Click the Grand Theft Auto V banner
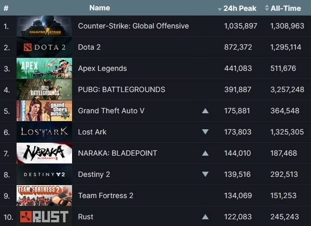The height and width of the screenshot is (226, 311). [44, 111]
